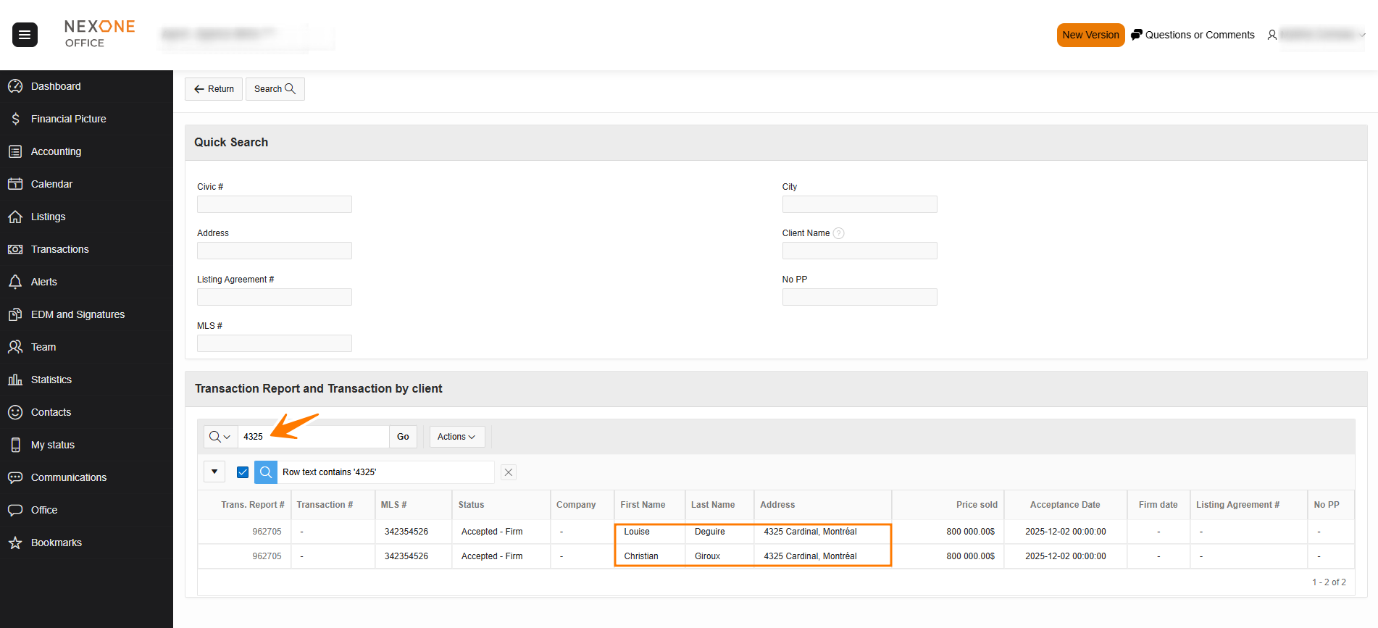Click the hamburger menu icon
The width and height of the screenshot is (1378, 628).
[x=25, y=35]
